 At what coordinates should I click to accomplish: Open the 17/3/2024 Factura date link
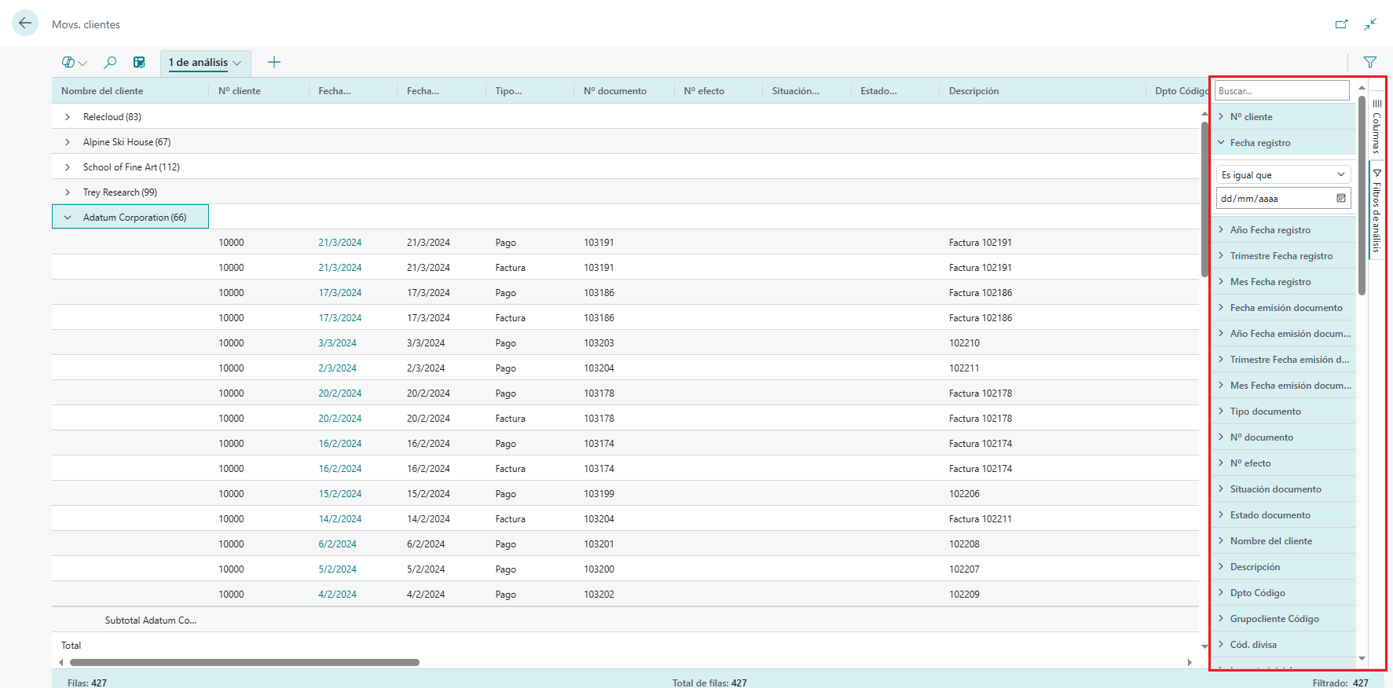pos(340,318)
